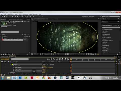Image resolution: width=121 pixels, height=91 pixels.
Task: Expand the Expression Controls effects category
Action: (102, 41)
